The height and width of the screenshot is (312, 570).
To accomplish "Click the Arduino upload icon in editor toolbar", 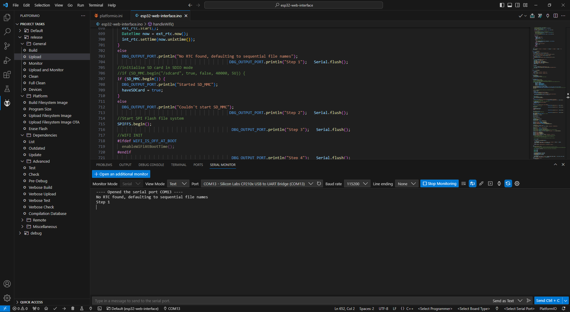I will coord(532,16).
